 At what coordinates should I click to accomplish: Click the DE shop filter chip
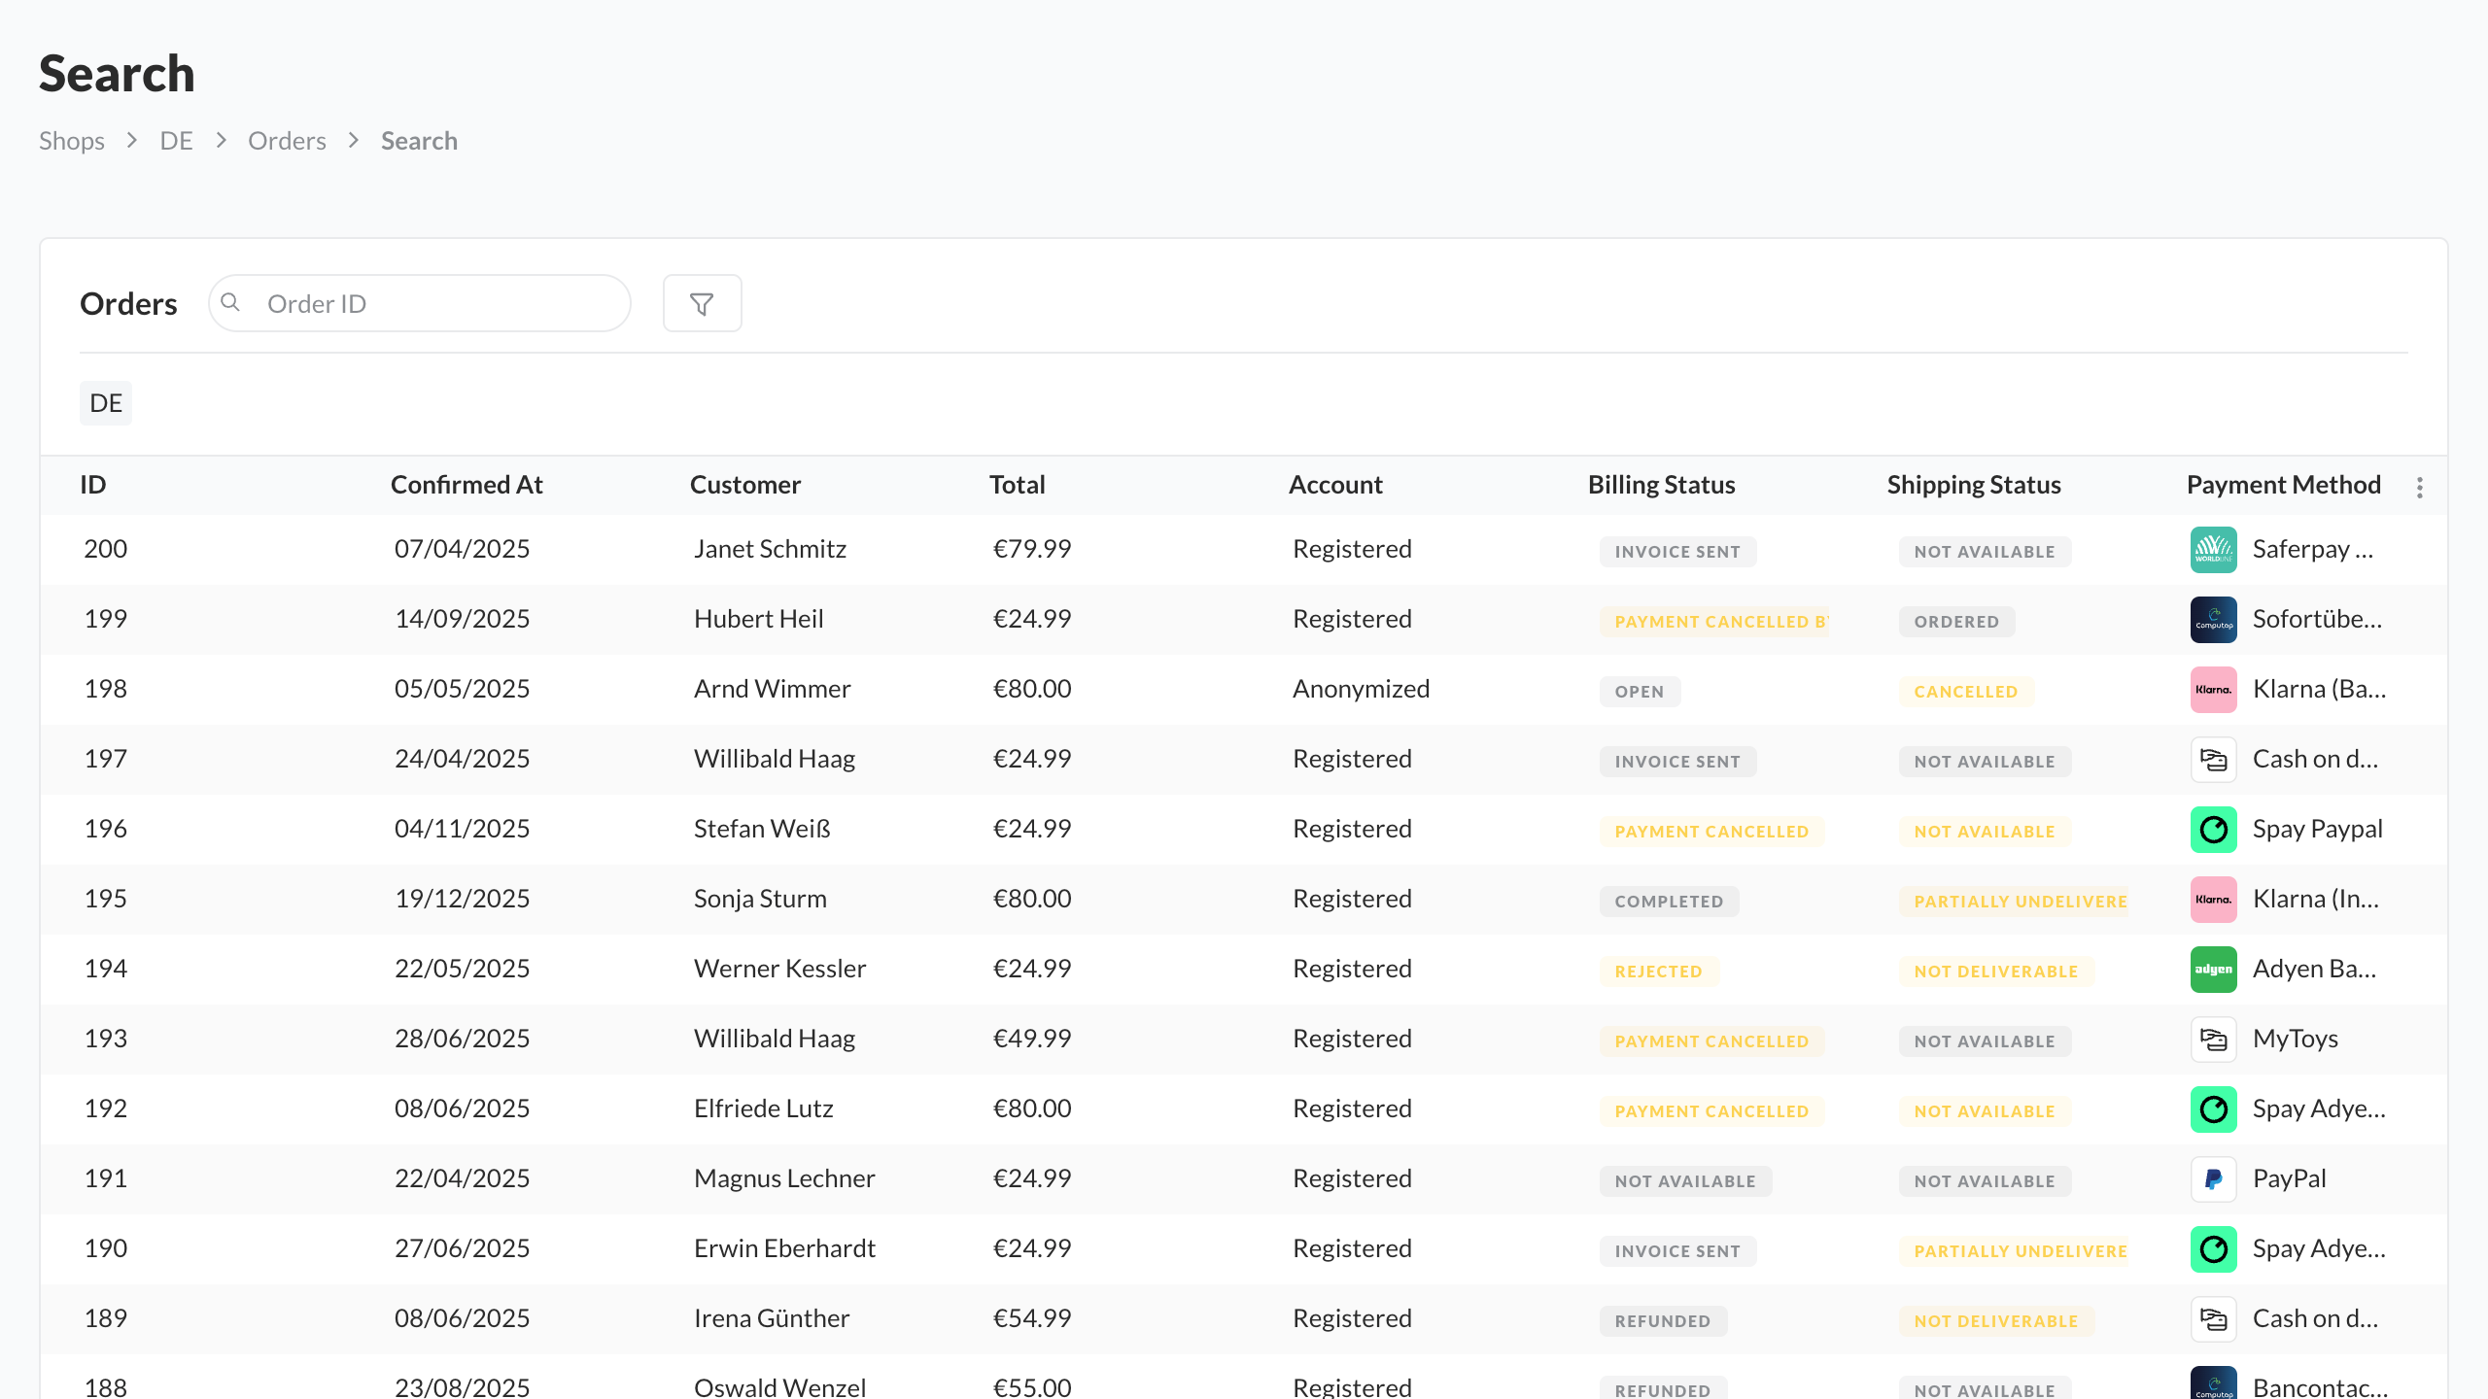[105, 403]
